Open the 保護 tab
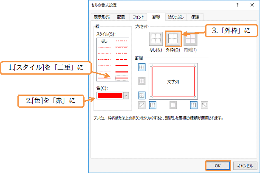260x173 pixels. (x=195, y=17)
